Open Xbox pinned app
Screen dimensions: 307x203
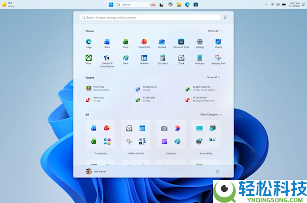(89, 59)
